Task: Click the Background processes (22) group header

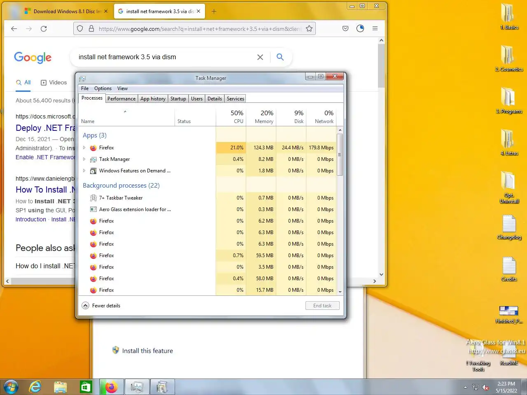Action: pos(121,186)
